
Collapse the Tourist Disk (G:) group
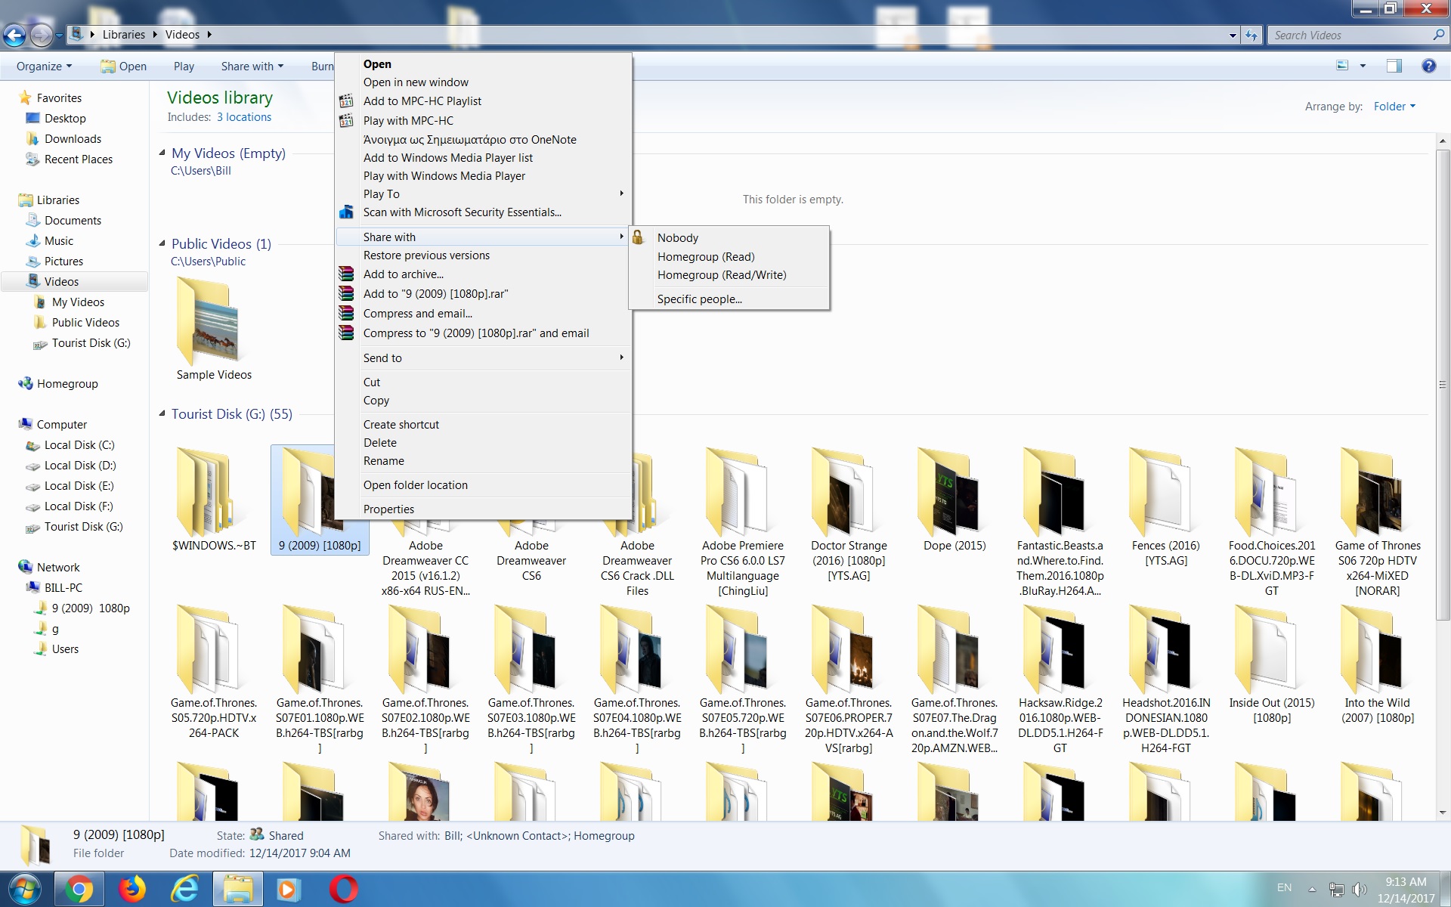pyautogui.click(x=162, y=414)
